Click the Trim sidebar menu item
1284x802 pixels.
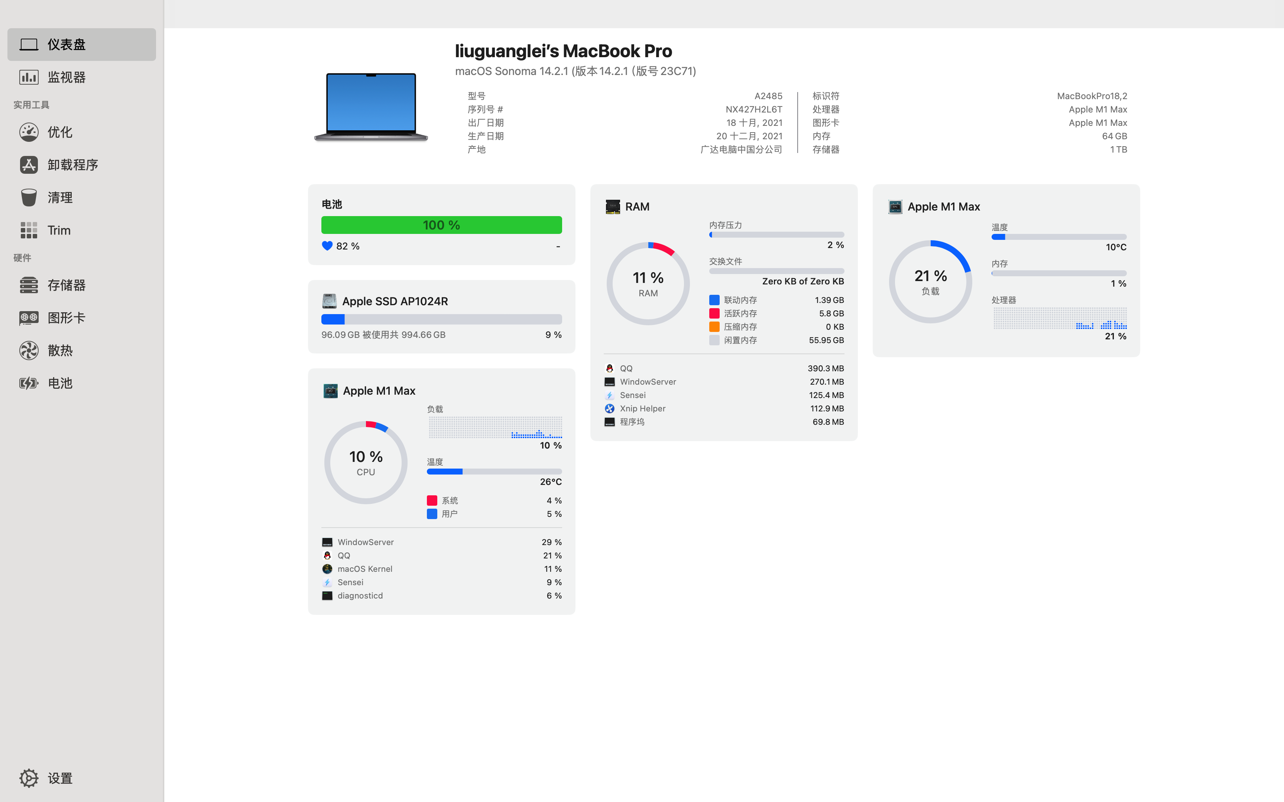click(x=81, y=229)
